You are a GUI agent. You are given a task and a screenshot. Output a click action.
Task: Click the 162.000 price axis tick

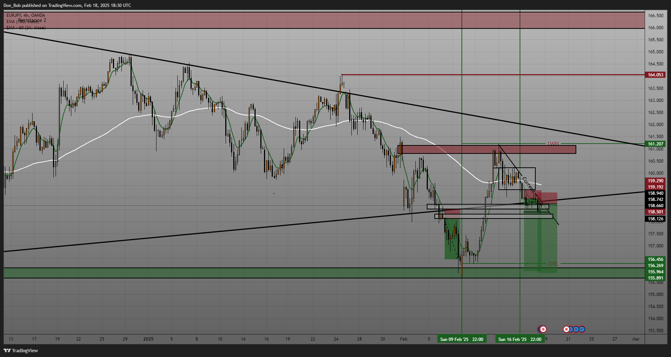(x=655, y=125)
